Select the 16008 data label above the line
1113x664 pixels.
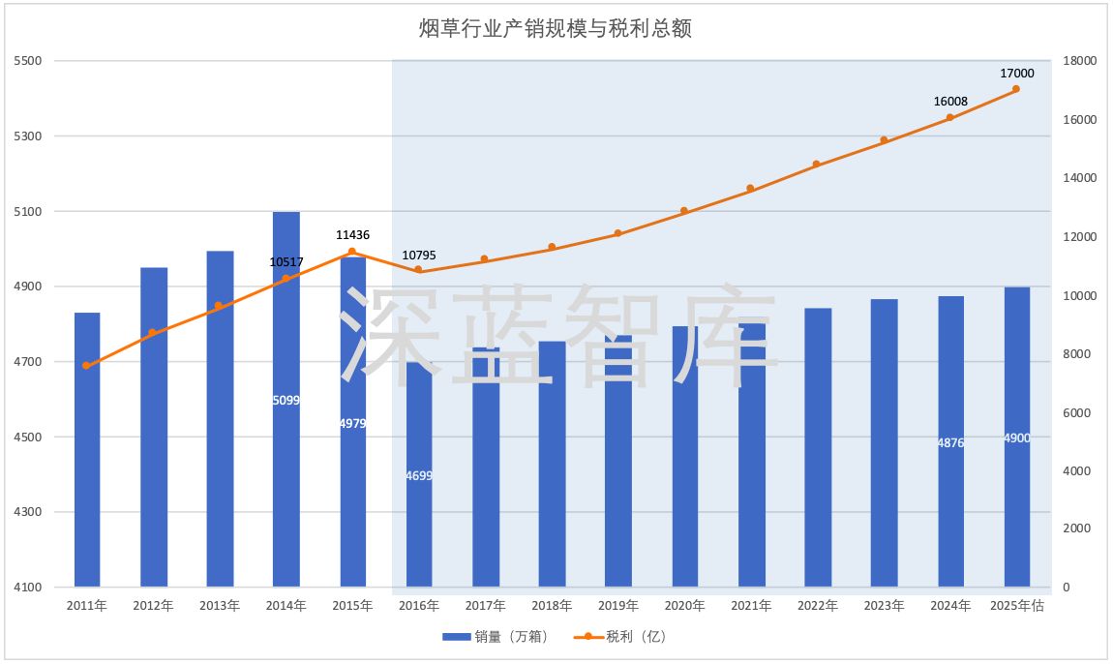tap(950, 101)
